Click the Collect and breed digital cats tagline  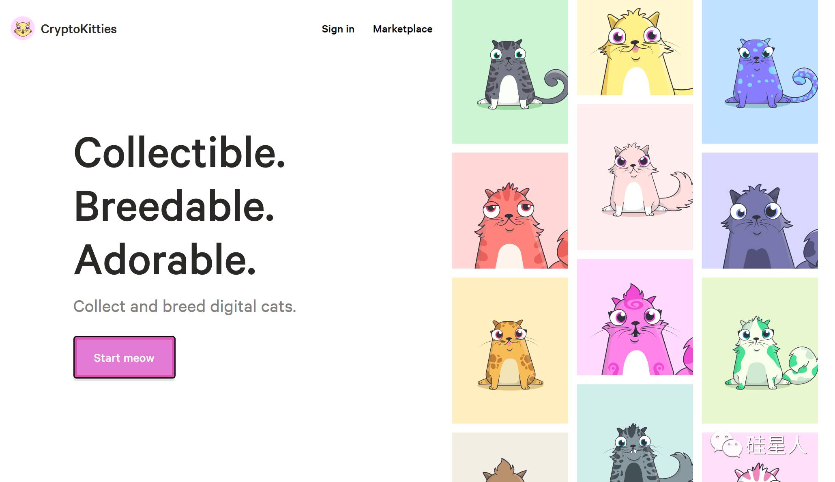pos(185,306)
